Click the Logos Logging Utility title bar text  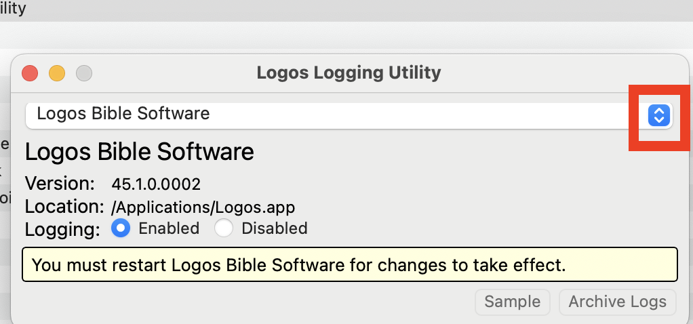pos(349,72)
